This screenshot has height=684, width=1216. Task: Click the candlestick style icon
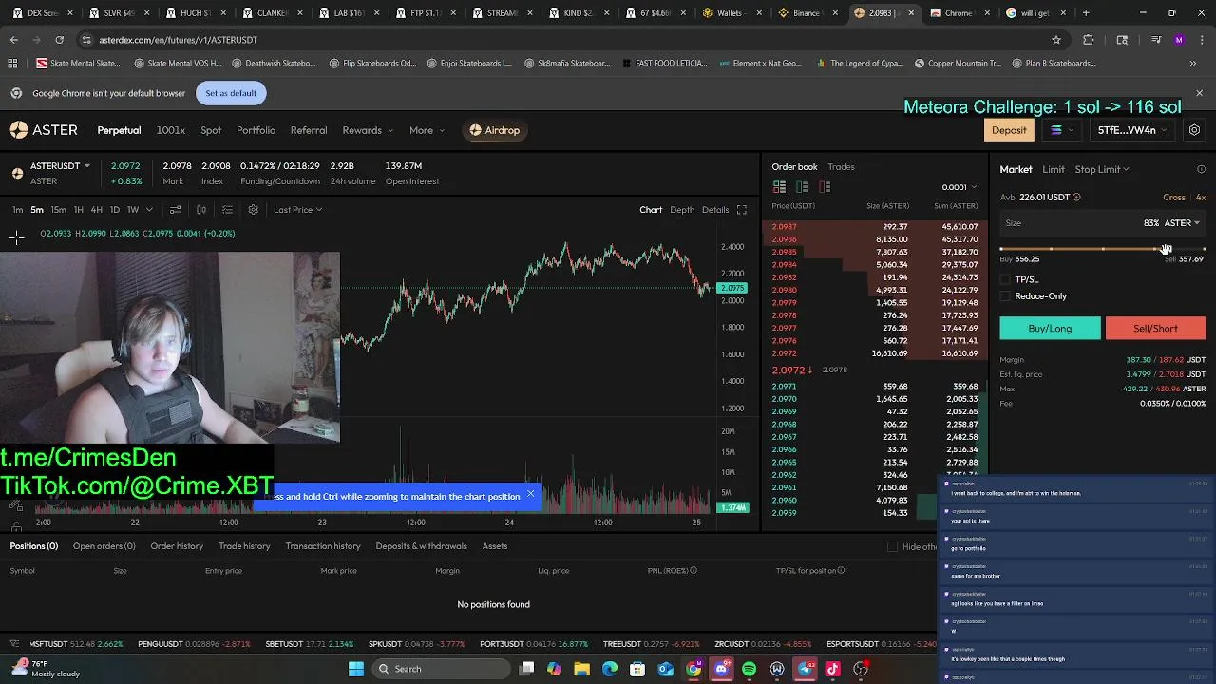point(201,210)
